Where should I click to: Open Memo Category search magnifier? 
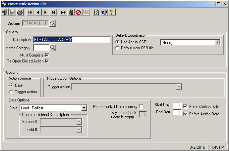(53, 48)
